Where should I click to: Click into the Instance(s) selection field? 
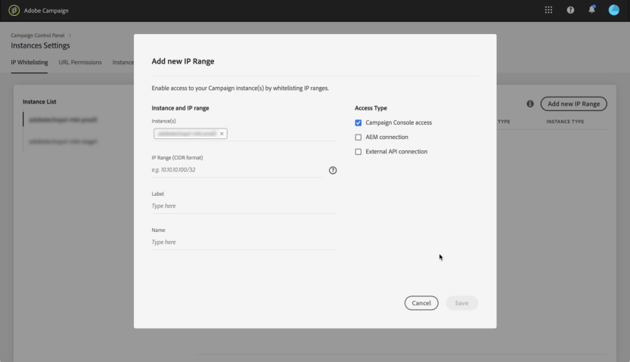(x=244, y=134)
